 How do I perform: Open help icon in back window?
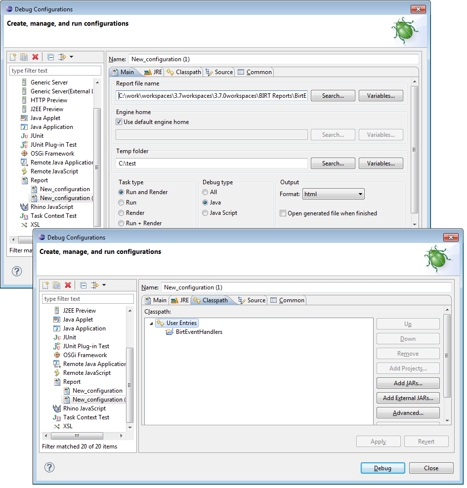point(17,271)
